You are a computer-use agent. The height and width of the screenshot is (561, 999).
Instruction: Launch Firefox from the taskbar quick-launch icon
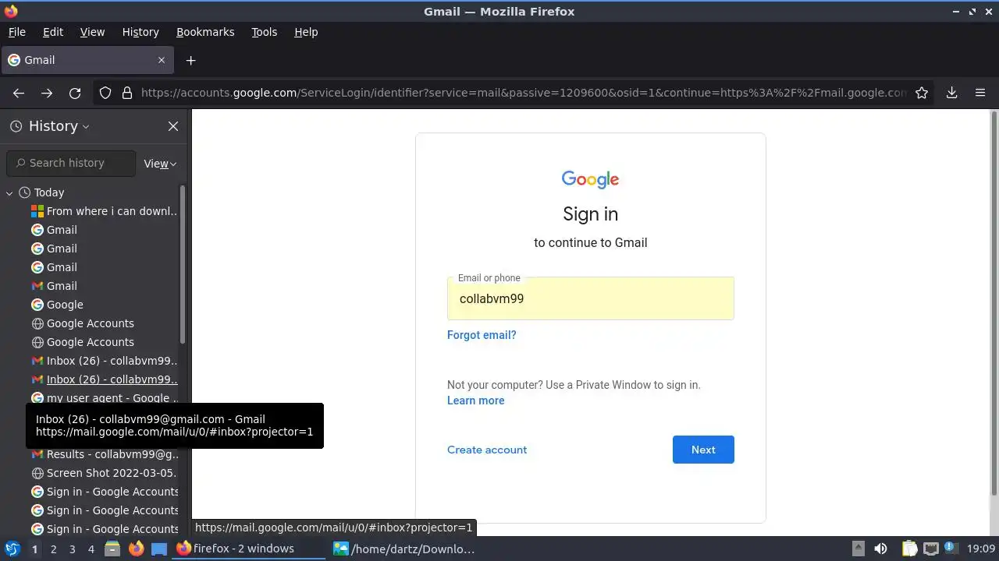point(136,549)
